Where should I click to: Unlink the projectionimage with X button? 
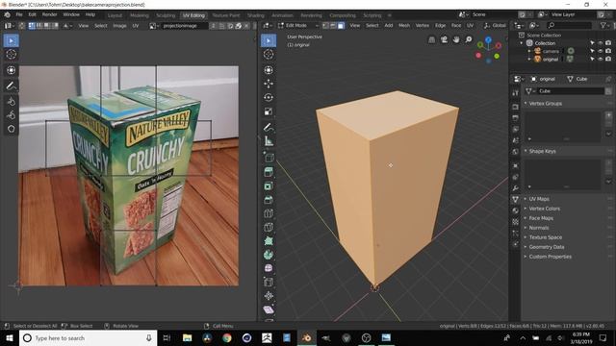tap(246, 26)
